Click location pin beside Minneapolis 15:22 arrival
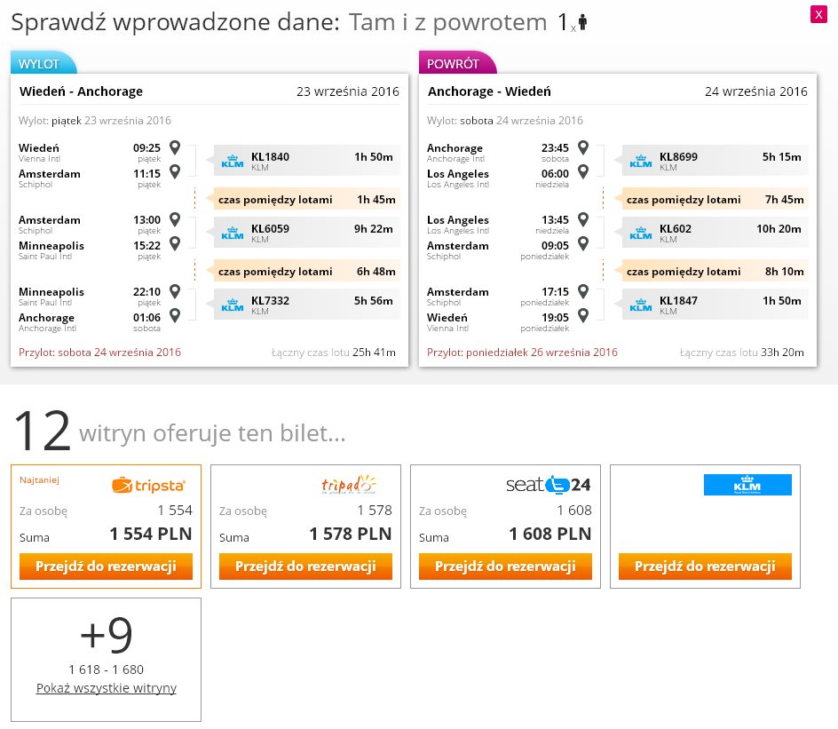The width and height of the screenshot is (838, 729). (x=175, y=243)
